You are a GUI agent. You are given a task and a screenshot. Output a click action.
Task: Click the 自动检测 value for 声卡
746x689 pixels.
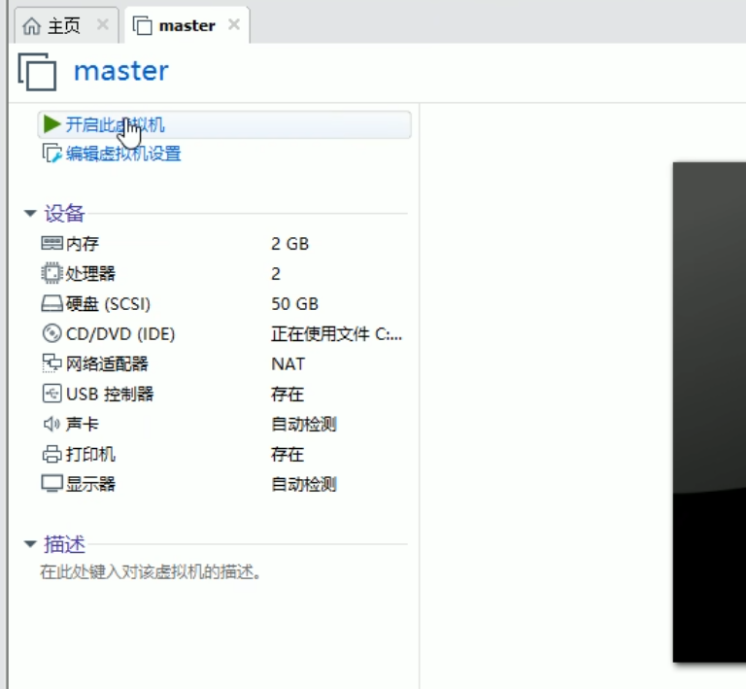coord(304,424)
